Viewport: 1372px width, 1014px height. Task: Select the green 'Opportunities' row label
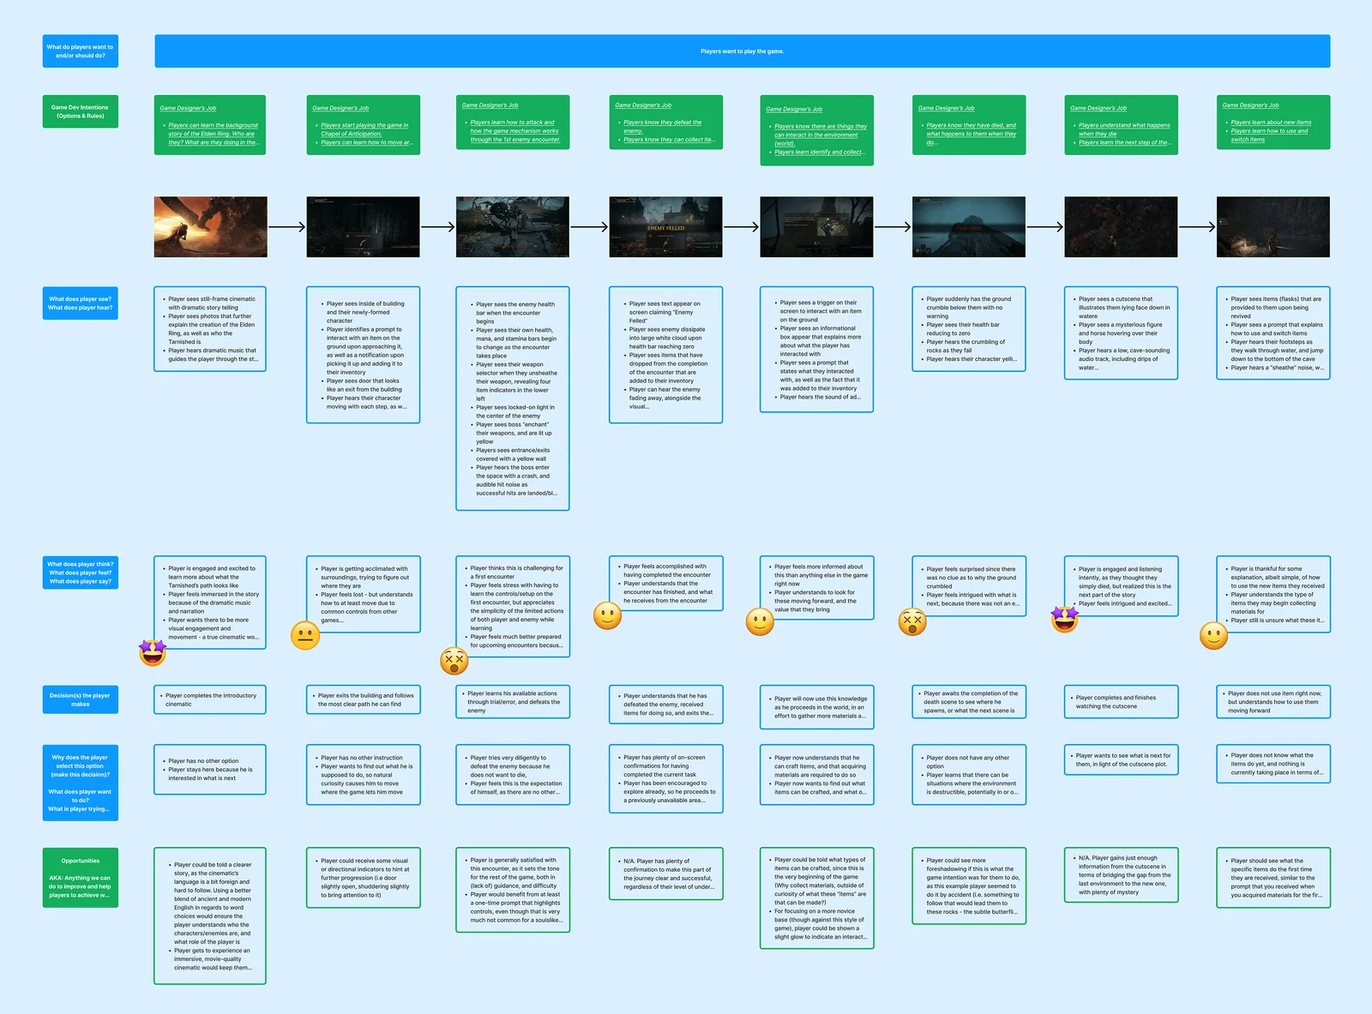pyautogui.click(x=81, y=878)
